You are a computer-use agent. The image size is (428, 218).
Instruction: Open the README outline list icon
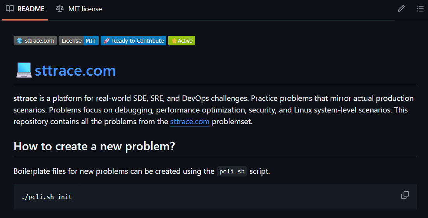420,9
